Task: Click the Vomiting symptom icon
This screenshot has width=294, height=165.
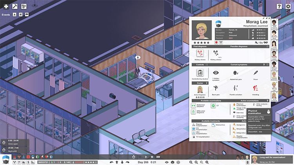Action: [255, 88]
